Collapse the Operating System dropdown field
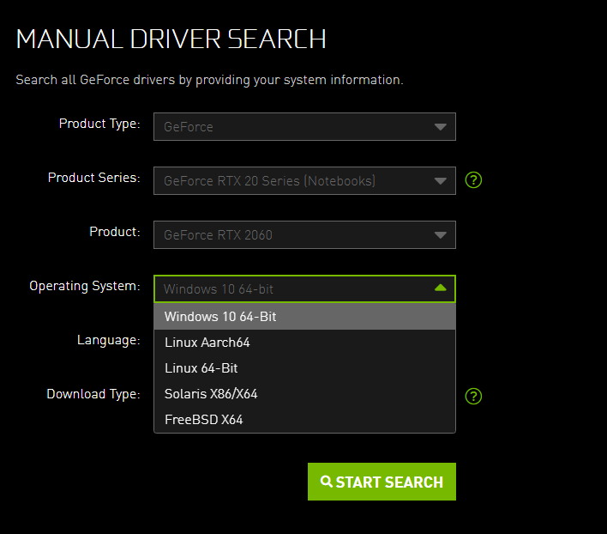The image size is (607, 534). [304, 288]
